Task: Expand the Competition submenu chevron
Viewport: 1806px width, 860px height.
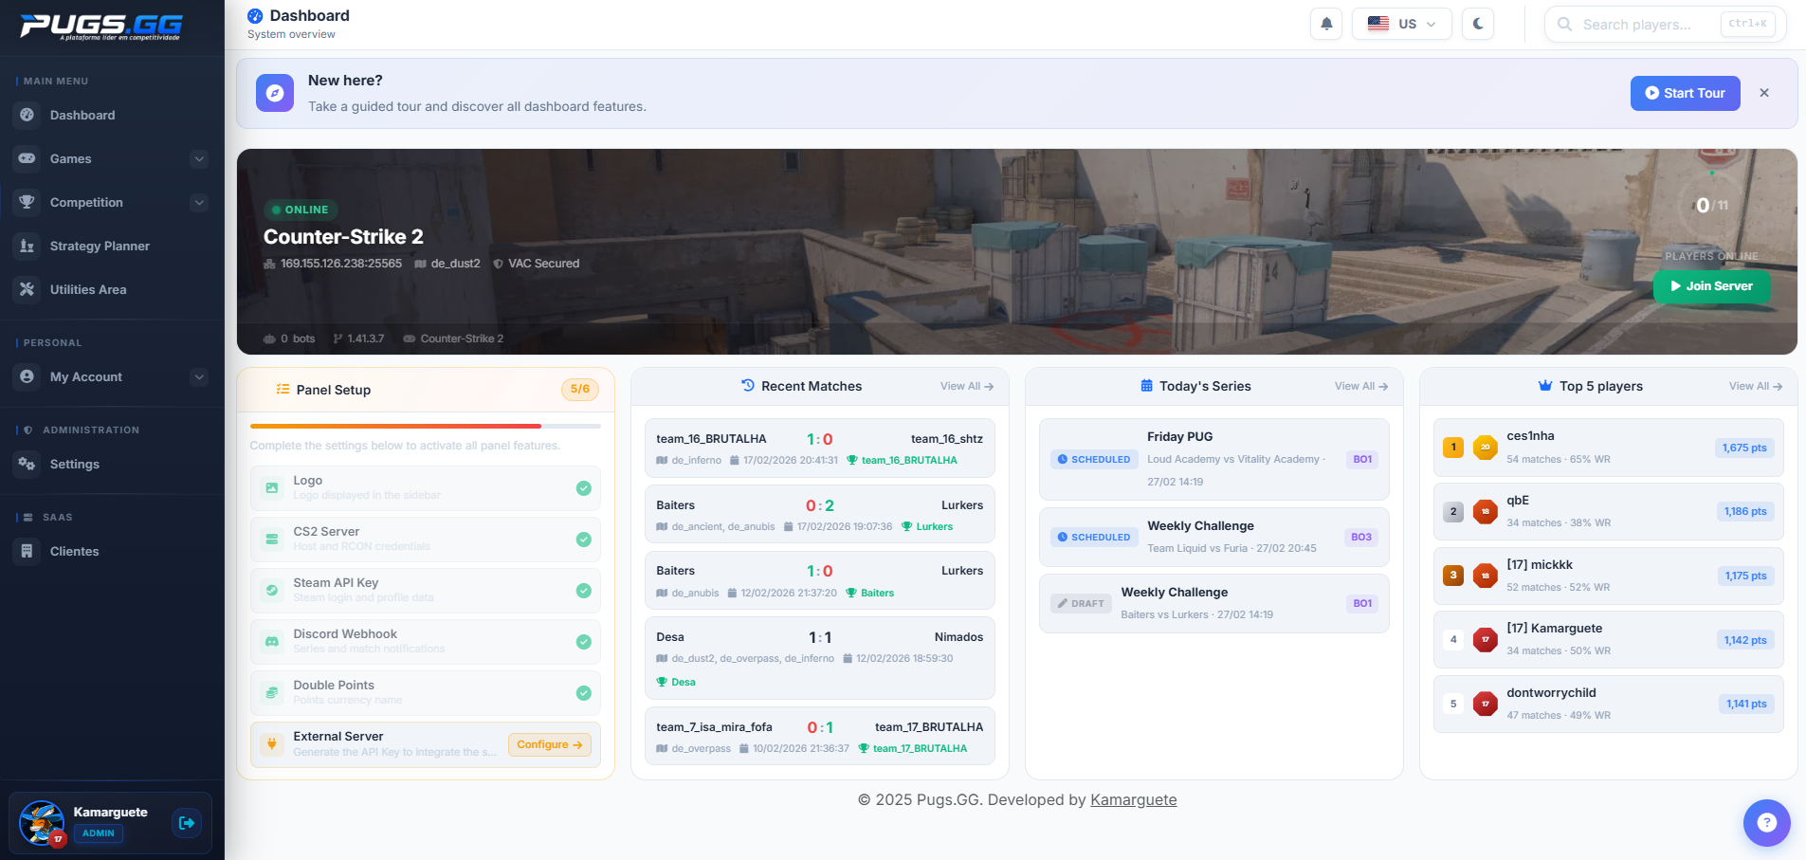Action: coord(199,203)
